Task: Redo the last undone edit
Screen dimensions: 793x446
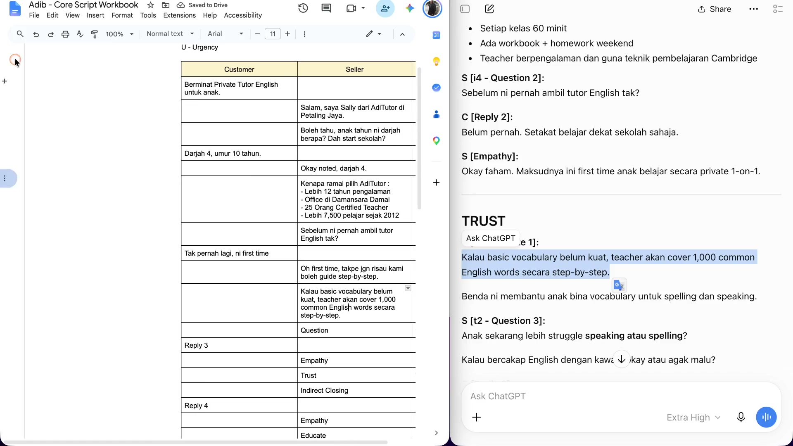Action: pos(50,34)
